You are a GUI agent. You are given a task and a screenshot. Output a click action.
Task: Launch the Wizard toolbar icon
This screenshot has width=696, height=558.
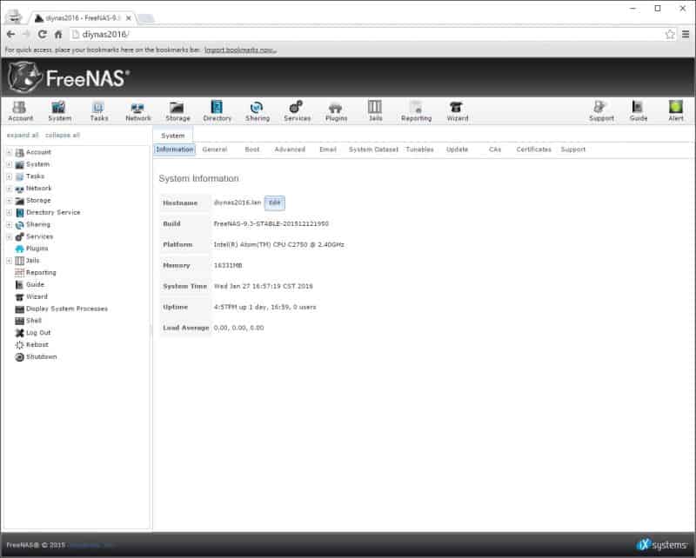tap(458, 111)
